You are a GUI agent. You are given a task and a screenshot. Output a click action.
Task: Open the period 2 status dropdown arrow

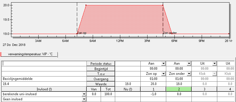(x=189, y=64)
